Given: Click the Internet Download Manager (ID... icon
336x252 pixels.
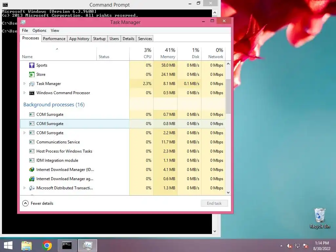Looking at the screenshot, I should click(x=32, y=170).
